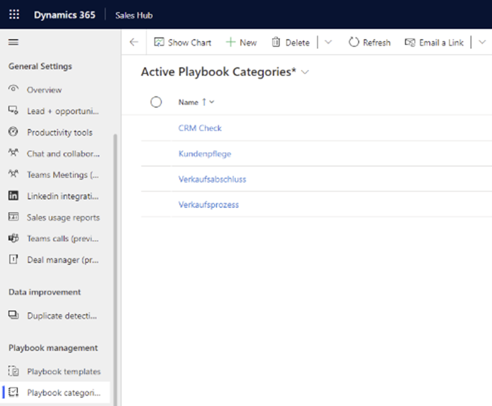Click the Dynamics 365 title
492x406 pixels.
[65, 14]
